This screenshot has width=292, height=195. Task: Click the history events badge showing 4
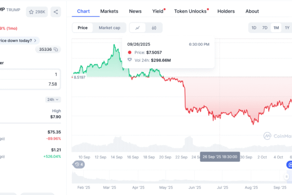pyautogui.click(x=79, y=165)
